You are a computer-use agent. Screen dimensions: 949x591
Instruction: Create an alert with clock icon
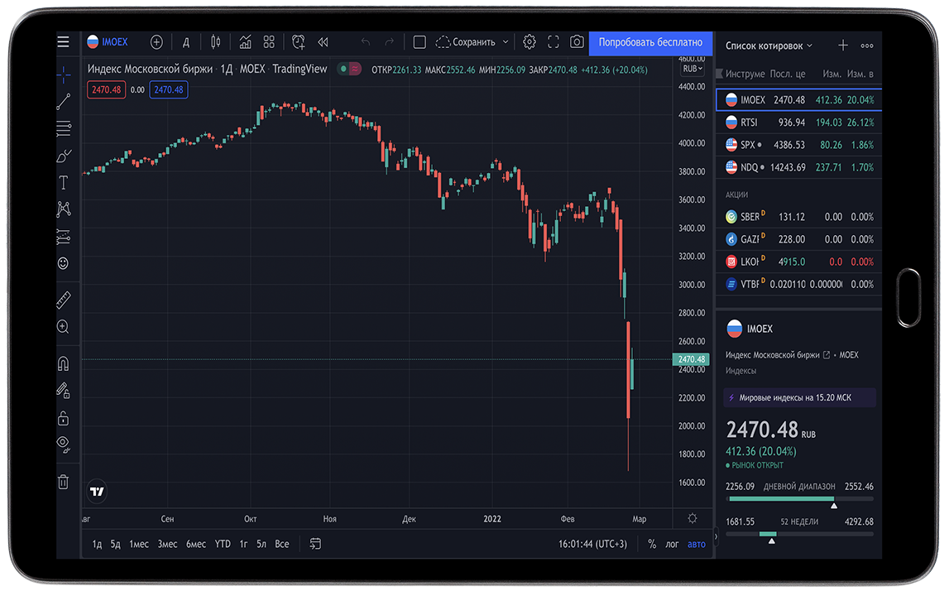(299, 41)
